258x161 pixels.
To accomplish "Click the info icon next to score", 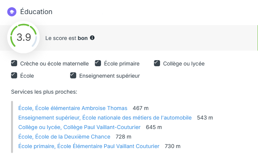I will 92,38.
